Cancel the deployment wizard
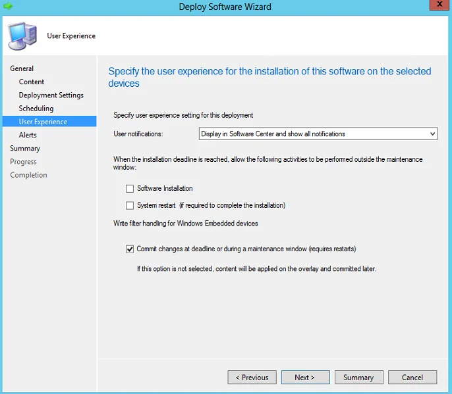Screen dimensions: 452x394 (412, 378)
